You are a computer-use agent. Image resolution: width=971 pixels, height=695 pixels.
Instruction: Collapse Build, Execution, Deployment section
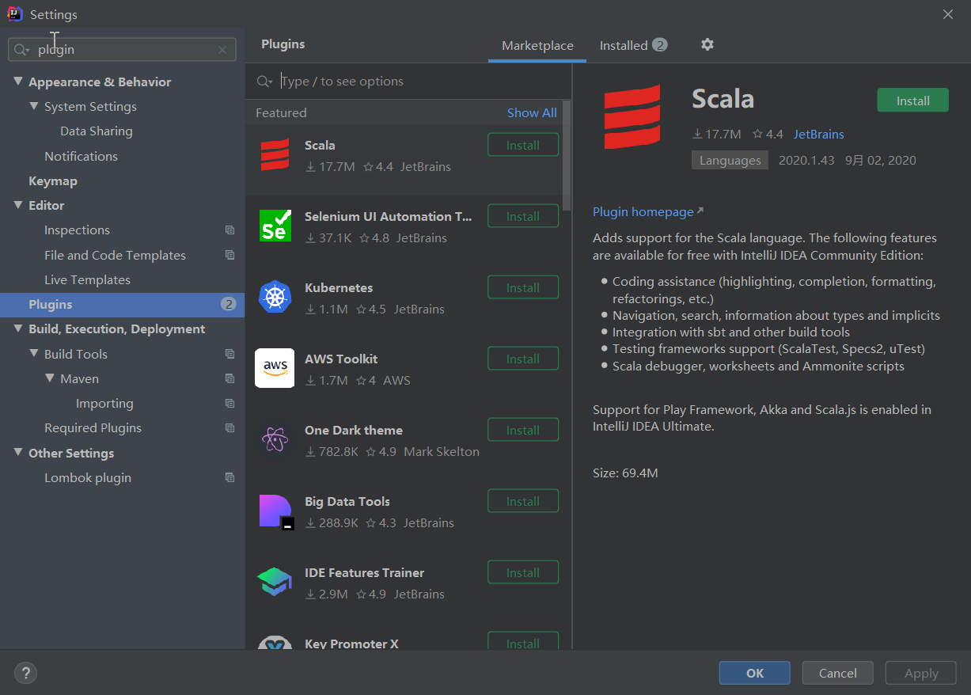[18, 329]
